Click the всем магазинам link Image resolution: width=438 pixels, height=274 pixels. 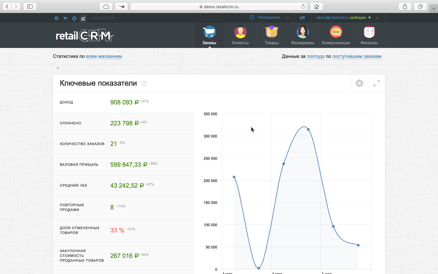pos(104,57)
